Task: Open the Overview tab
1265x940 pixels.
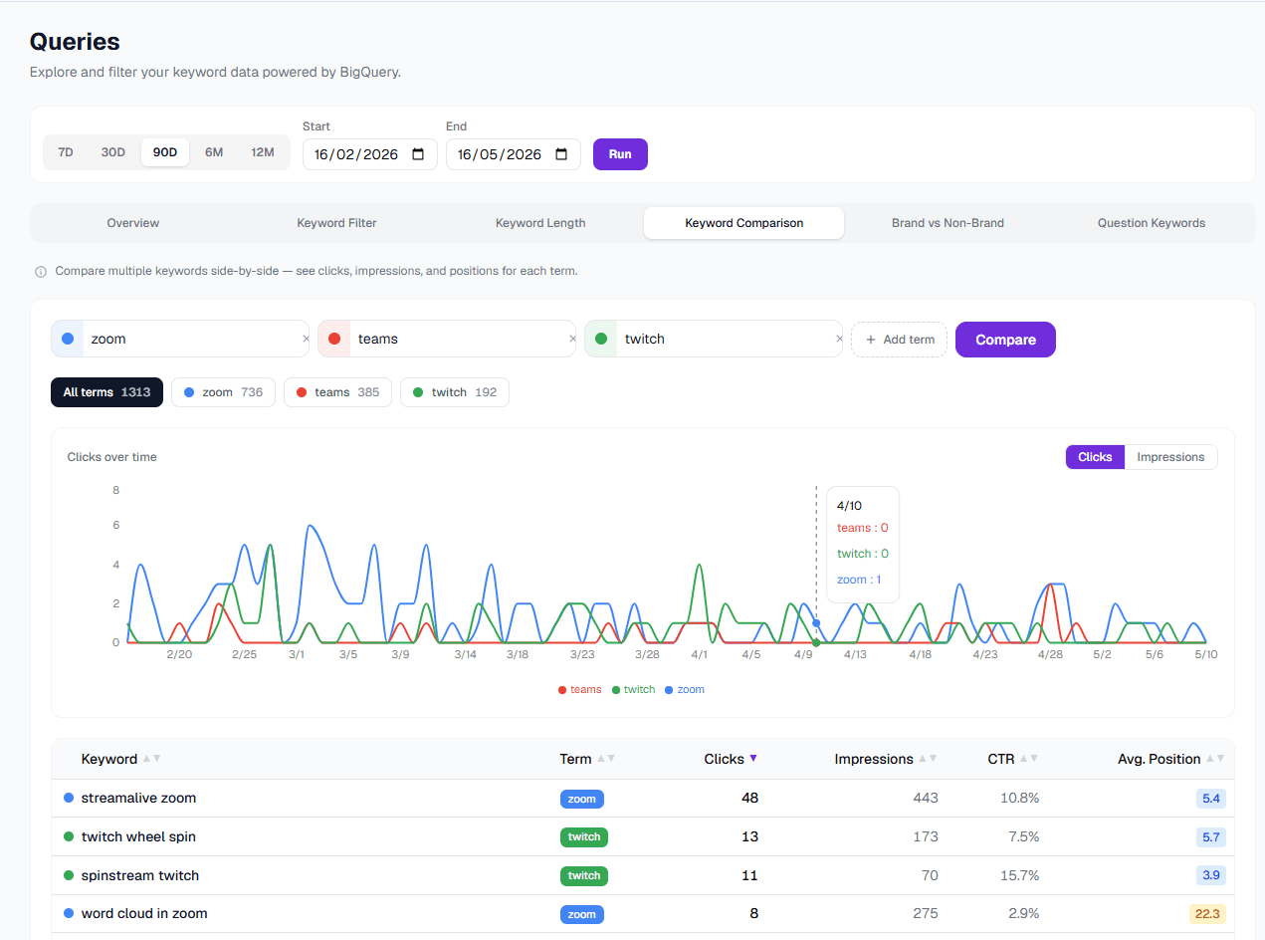Action: click(133, 223)
